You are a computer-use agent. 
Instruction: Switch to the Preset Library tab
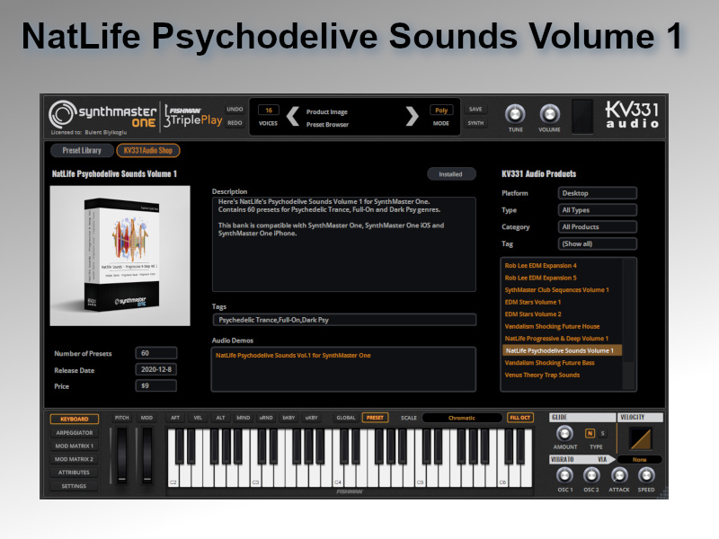coord(82,150)
